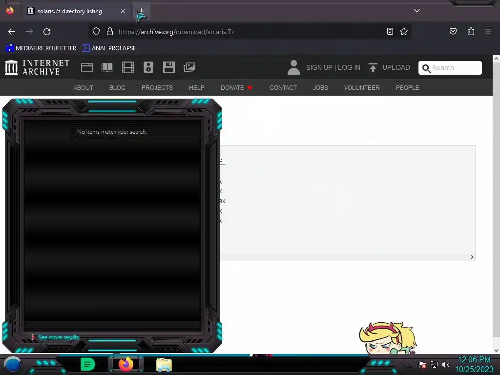This screenshot has height=375, width=500.
Task: Open MEDIAFIRE ROULETTER bookmark
Action: (x=41, y=48)
